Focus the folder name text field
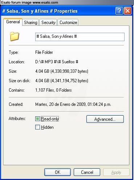 80,37
